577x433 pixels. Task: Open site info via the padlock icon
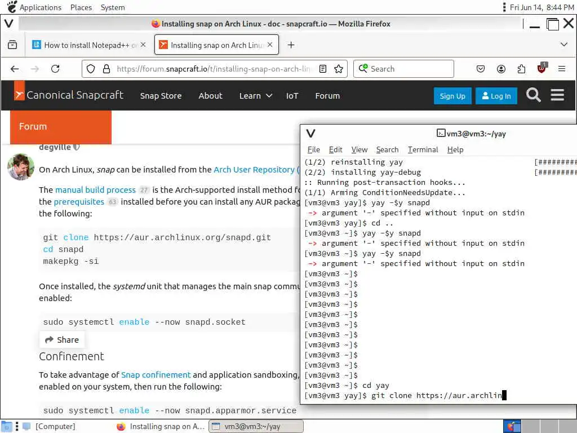(x=106, y=69)
